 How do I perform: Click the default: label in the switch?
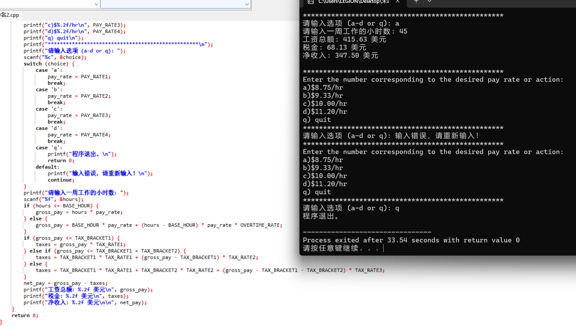47,167
